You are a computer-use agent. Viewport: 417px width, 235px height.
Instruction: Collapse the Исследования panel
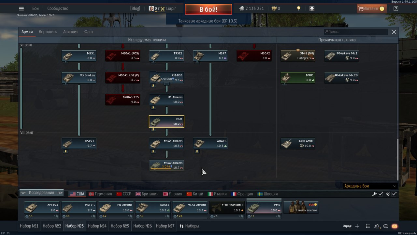[x=41, y=193]
